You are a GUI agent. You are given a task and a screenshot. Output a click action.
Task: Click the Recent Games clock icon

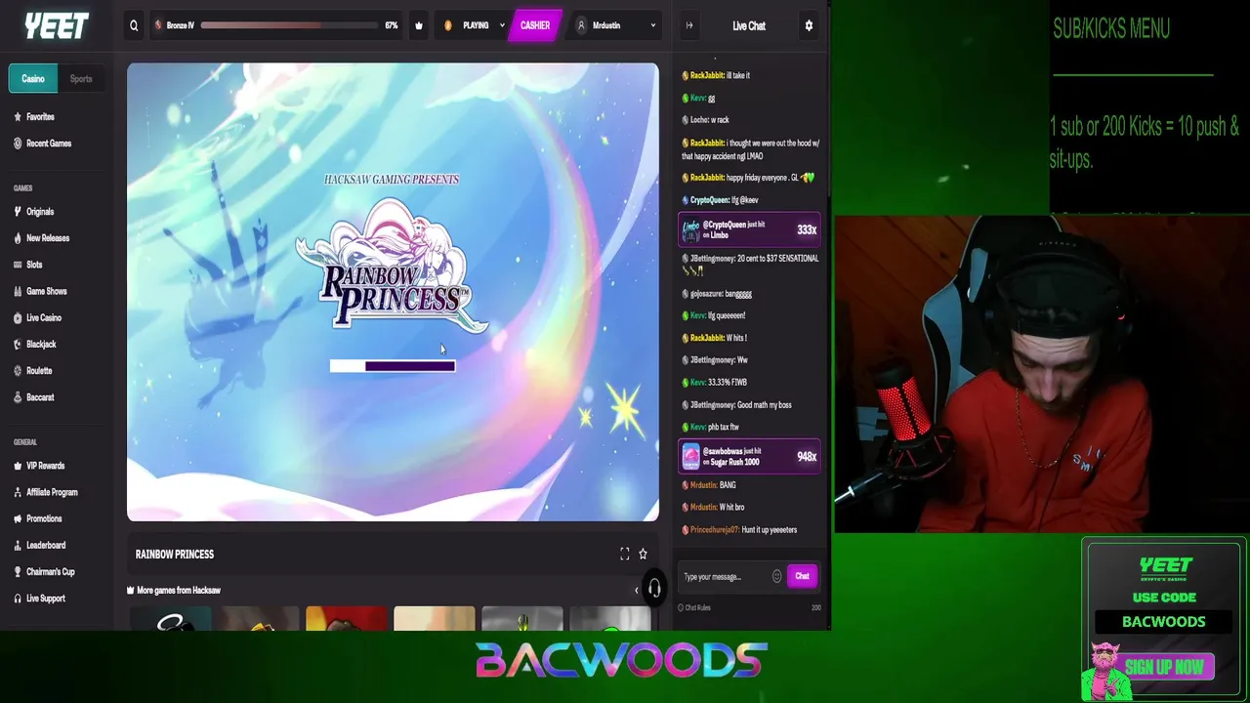[x=18, y=144]
